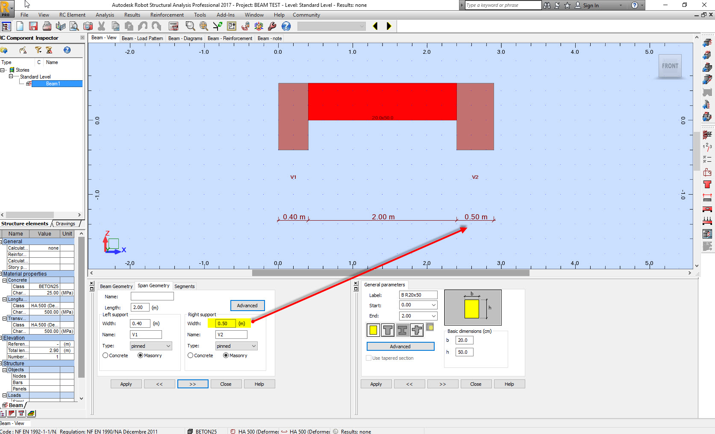Click the filter funnel icon in Inspector
The height and width of the screenshot is (434, 715).
click(38, 50)
